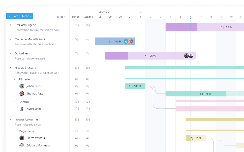Collapse the Nicolas Brassard project
The width and height of the screenshot is (244, 152).
click(11, 68)
